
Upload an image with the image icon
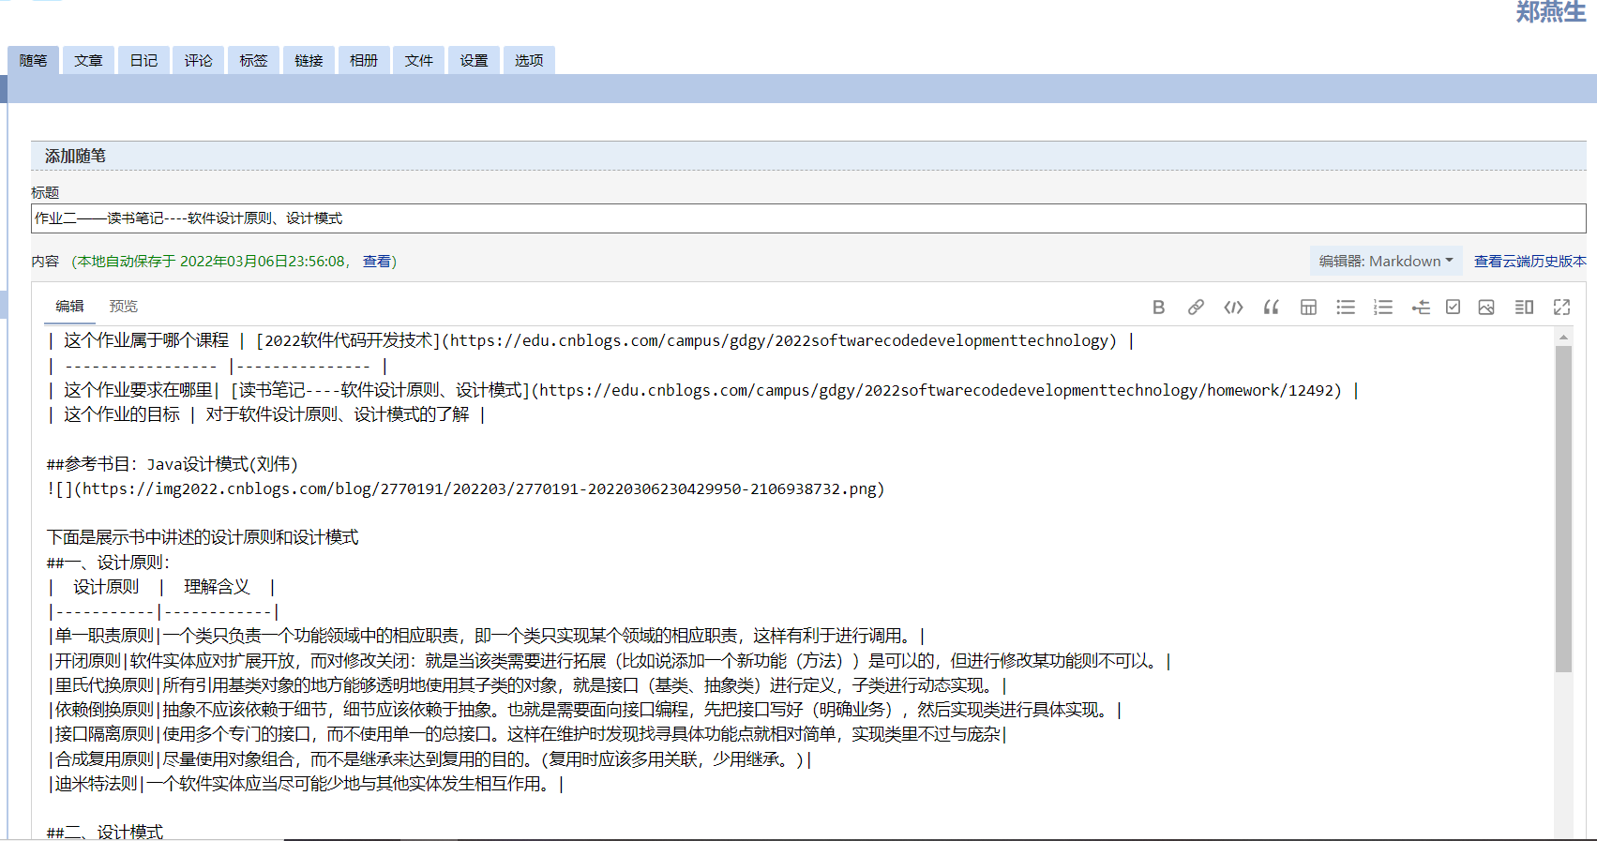click(1486, 308)
